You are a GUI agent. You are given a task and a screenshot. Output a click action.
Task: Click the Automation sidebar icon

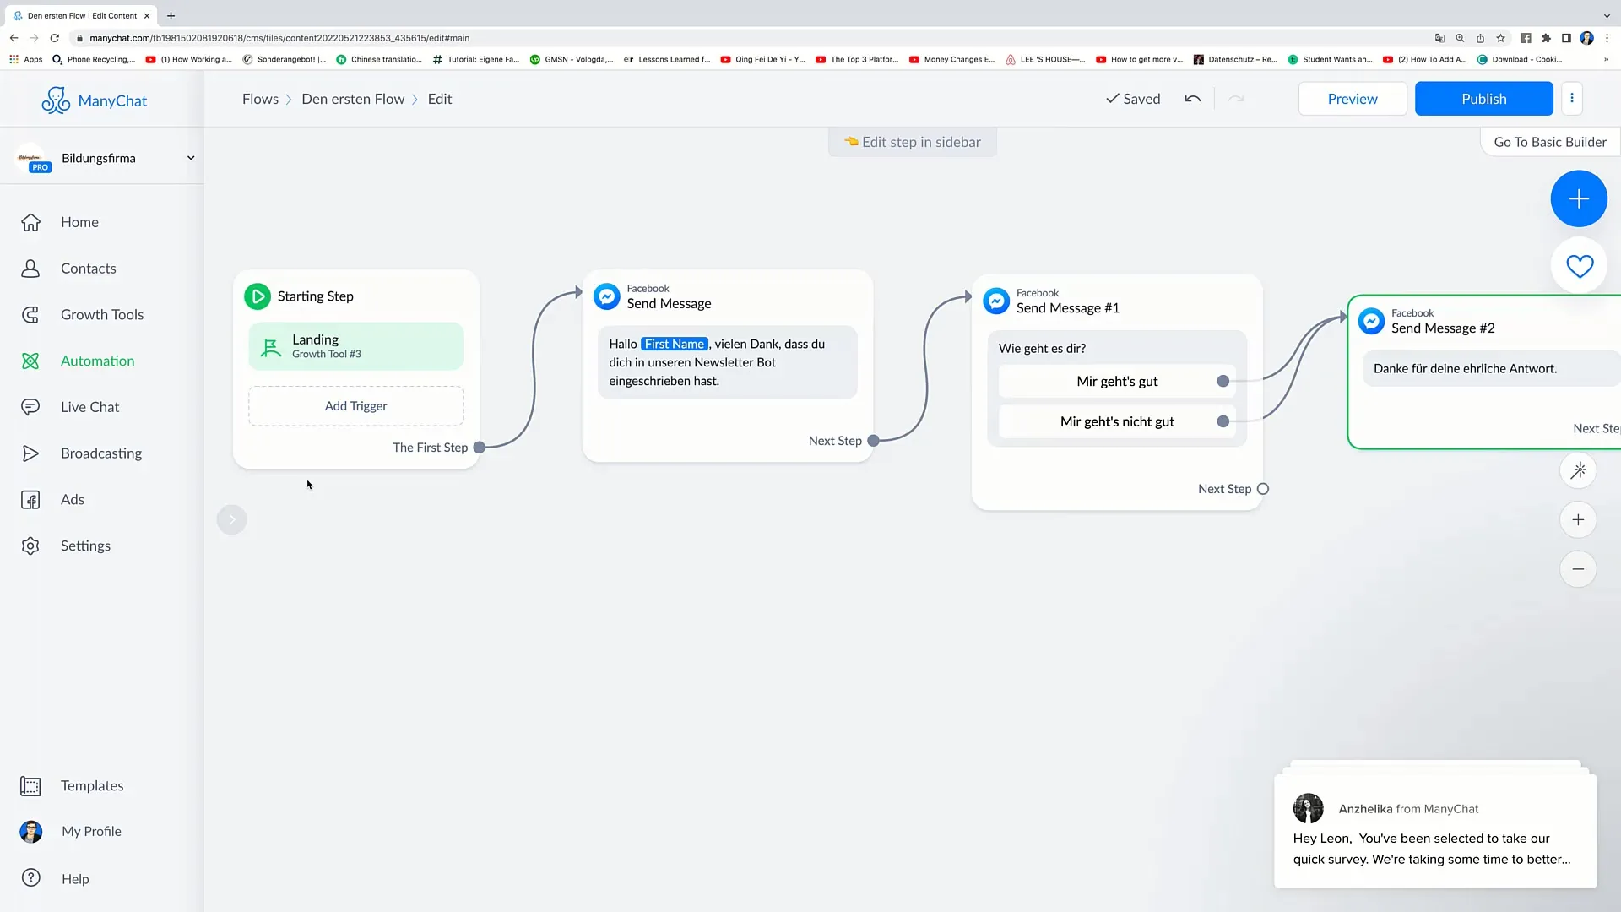(30, 361)
